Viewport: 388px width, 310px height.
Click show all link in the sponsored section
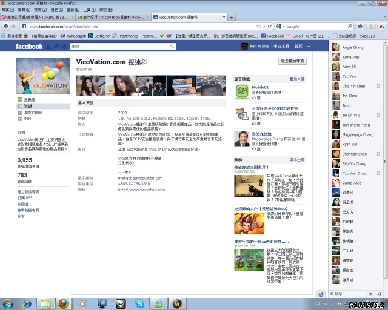point(297,160)
